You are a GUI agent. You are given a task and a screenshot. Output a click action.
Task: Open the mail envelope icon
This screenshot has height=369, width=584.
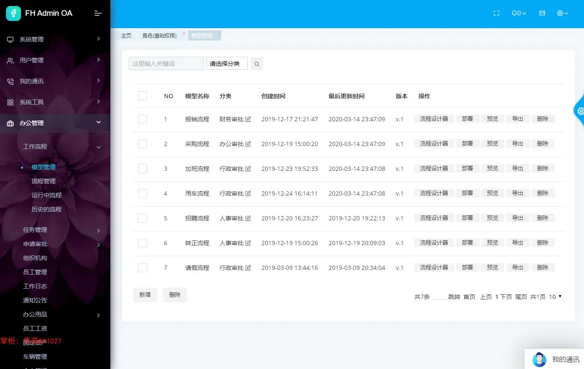(542, 13)
